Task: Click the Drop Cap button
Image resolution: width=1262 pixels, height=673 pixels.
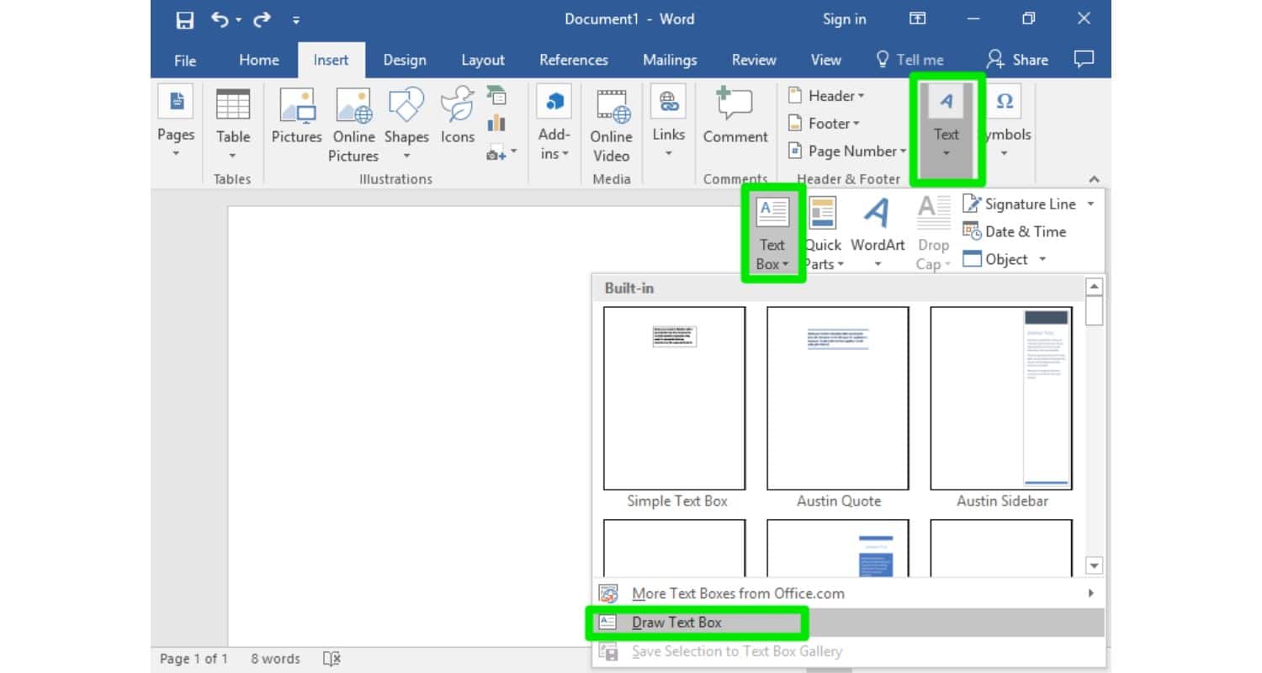Action: [933, 233]
